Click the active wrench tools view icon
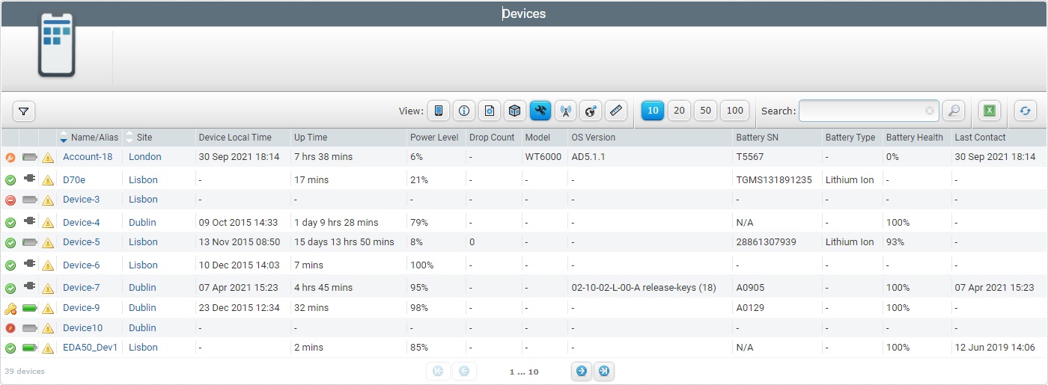The height and width of the screenshot is (385, 1048). click(x=540, y=111)
